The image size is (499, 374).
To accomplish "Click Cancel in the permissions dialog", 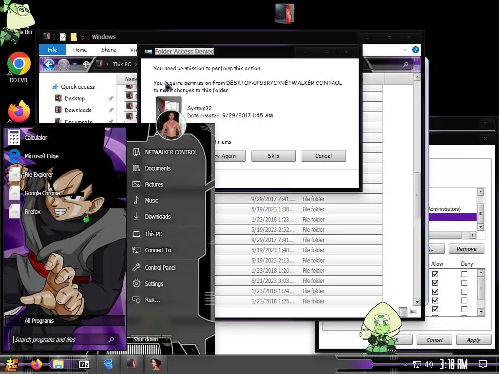I will pyautogui.click(x=434, y=339).
